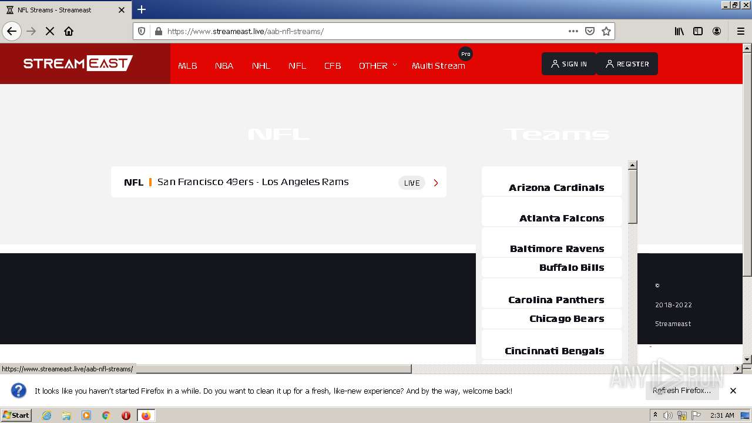Click the 2:31 AM clock

point(722,415)
